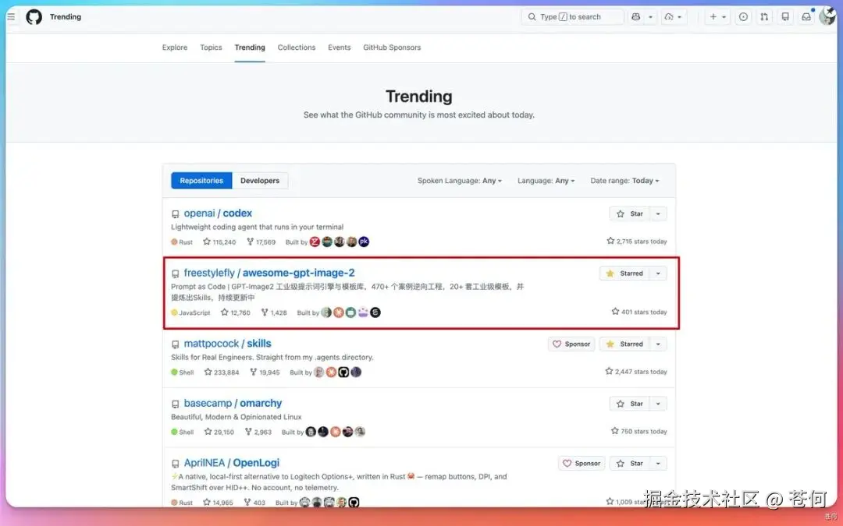Select the Trending tab
The height and width of the screenshot is (526, 843).
click(250, 48)
